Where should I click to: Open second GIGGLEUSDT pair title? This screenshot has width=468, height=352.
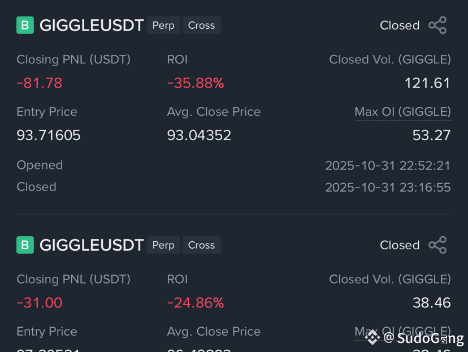[x=92, y=245]
